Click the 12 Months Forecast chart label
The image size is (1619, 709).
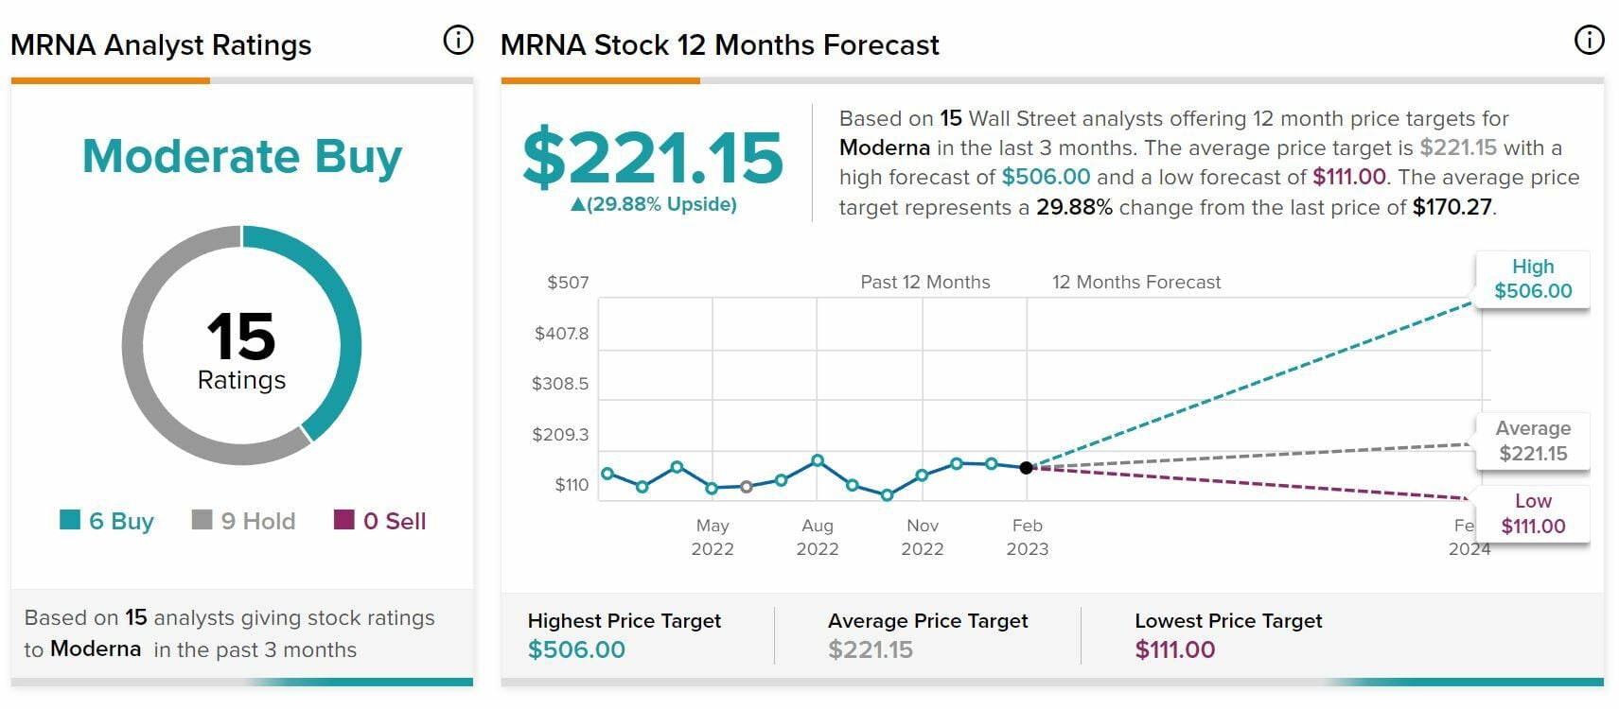pos(1135,282)
